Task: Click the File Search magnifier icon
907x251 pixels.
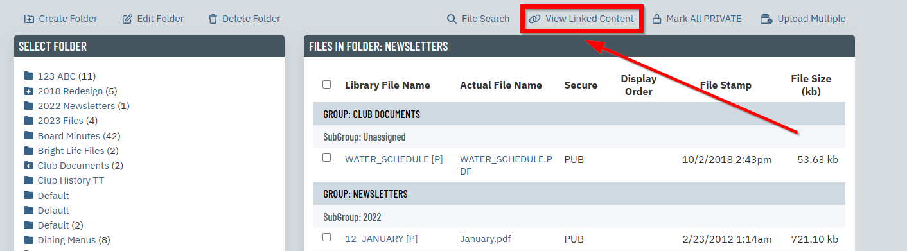Action: (x=452, y=19)
